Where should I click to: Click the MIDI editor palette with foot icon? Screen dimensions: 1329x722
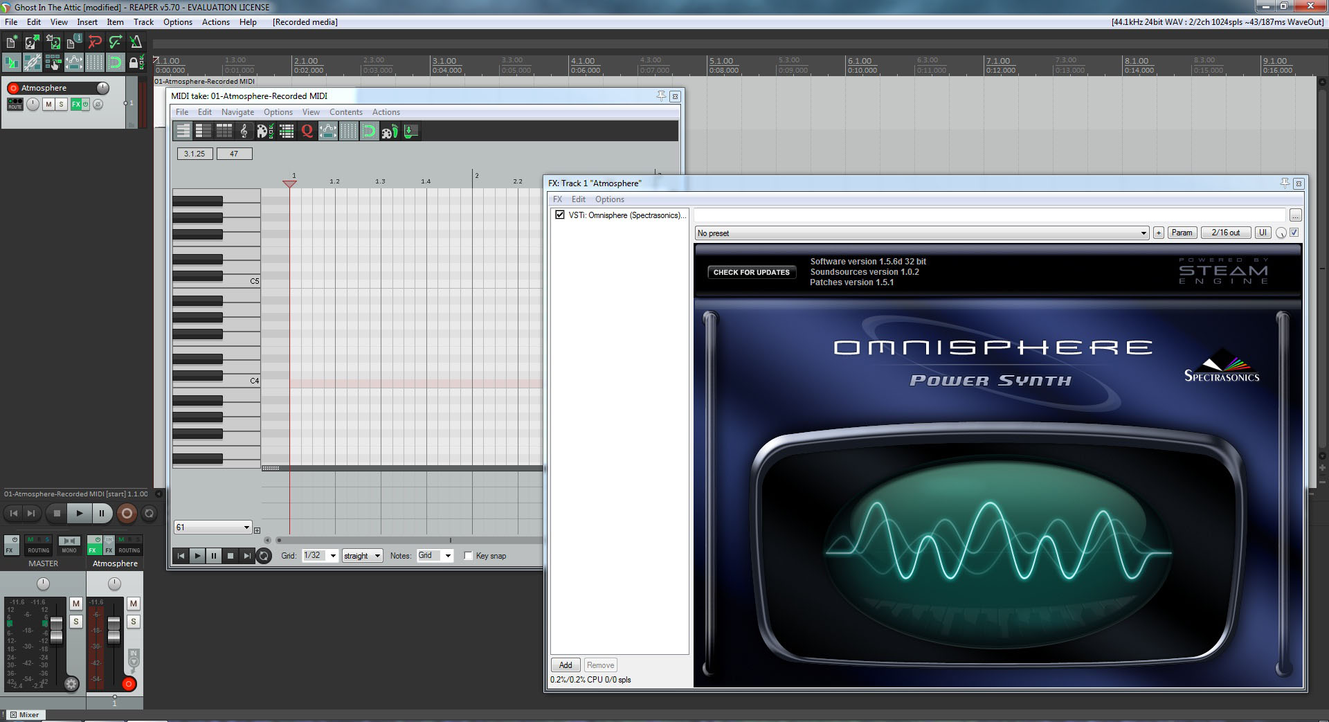390,131
